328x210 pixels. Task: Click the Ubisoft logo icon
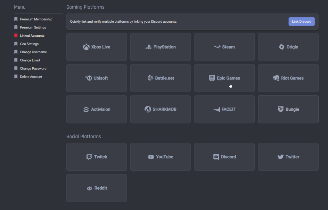point(89,78)
